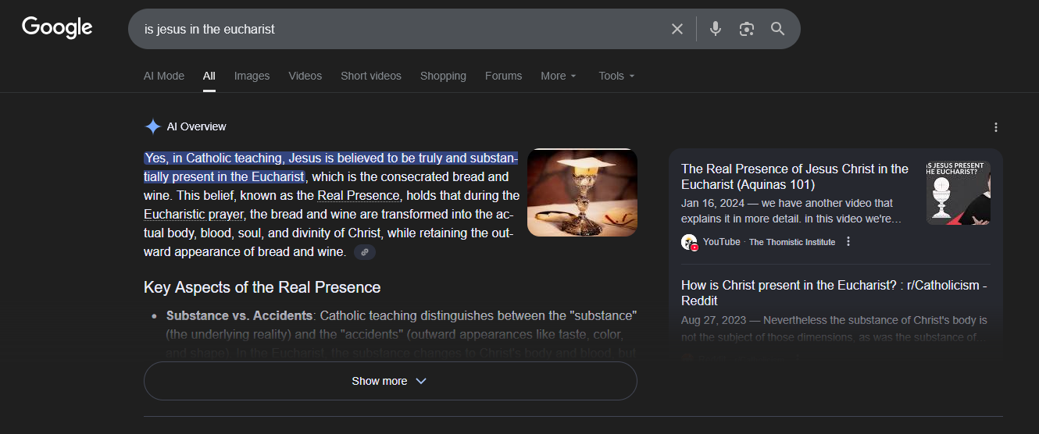Click into the search input field

391,29
